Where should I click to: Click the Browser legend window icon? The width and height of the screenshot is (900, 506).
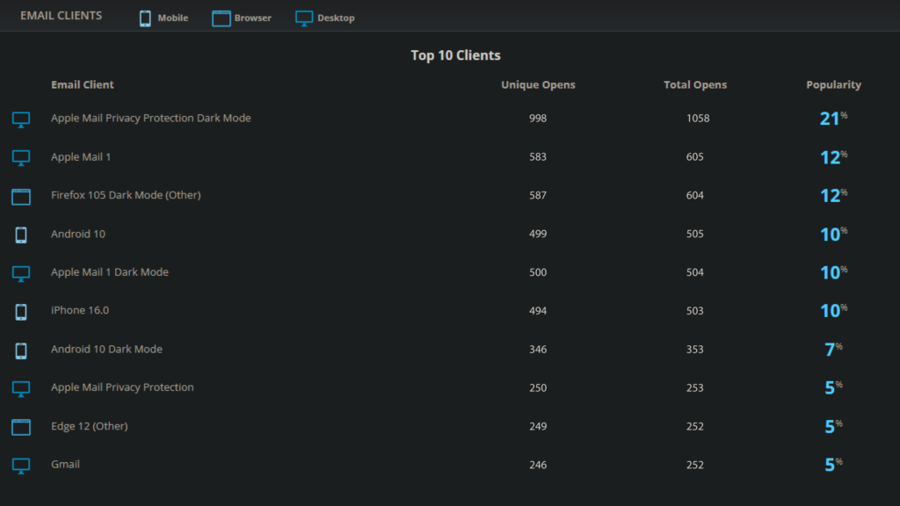pyautogui.click(x=221, y=18)
